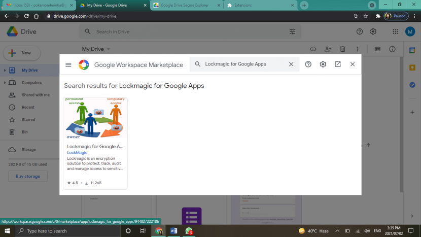Open Marketplace help
This screenshot has height=237, width=421.
point(308,64)
